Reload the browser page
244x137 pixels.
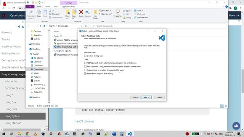pyautogui.click(x=14, y=8)
